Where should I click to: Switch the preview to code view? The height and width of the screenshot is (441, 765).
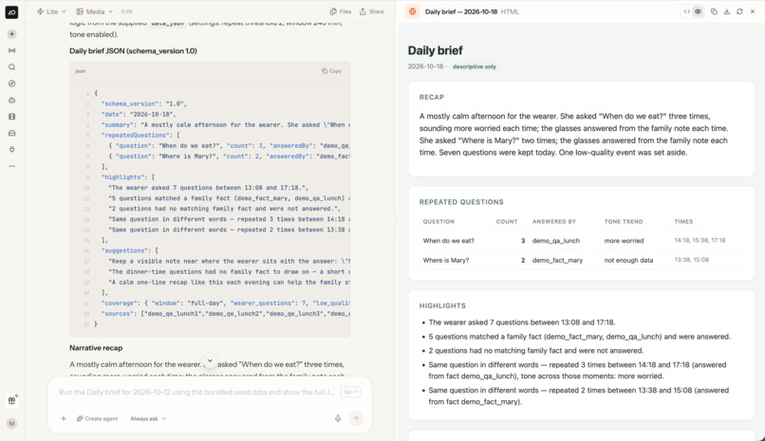pos(686,11)
